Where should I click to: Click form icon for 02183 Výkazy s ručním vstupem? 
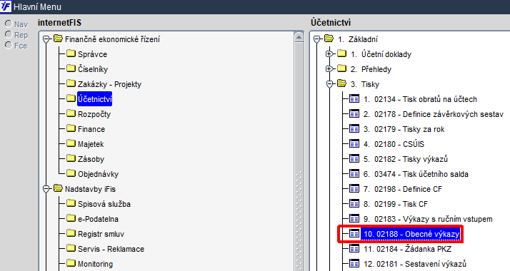(x=354, y=218)
